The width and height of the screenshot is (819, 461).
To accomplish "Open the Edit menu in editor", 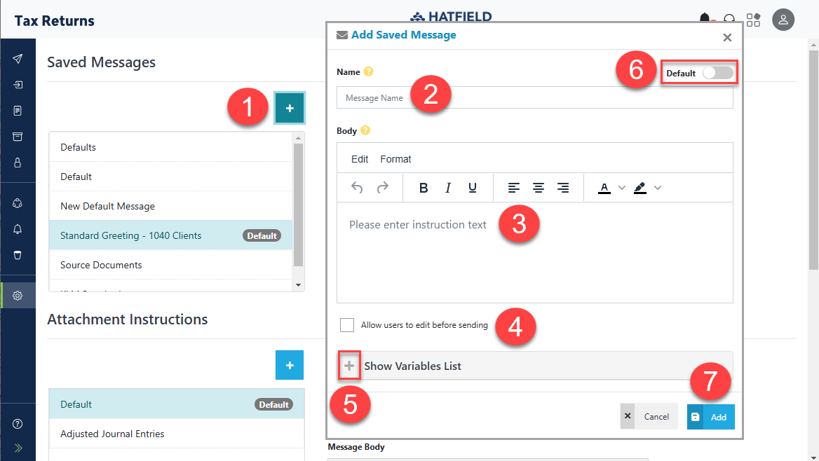I will pyautogui.click(x=360, y=159).
